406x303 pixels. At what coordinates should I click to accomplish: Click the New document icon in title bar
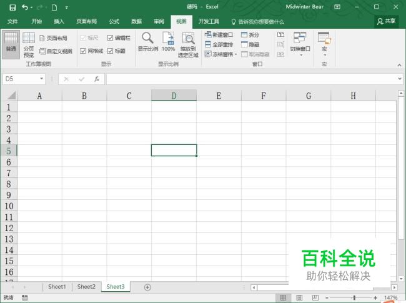coord(54,7)
